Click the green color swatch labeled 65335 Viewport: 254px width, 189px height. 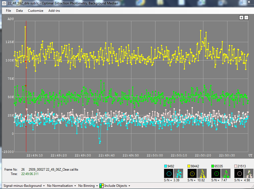pos(213,166)
